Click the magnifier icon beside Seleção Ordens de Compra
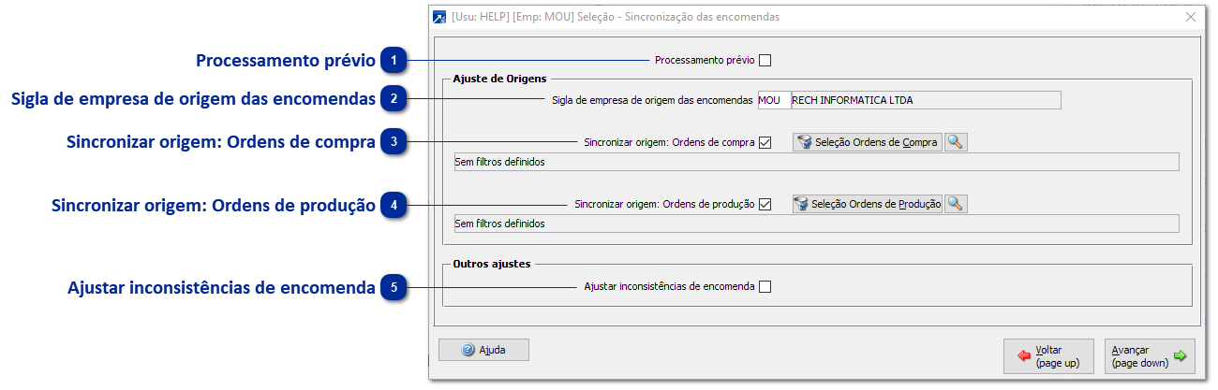This screenshot has width=1218, height=390. tap(956, 142)
